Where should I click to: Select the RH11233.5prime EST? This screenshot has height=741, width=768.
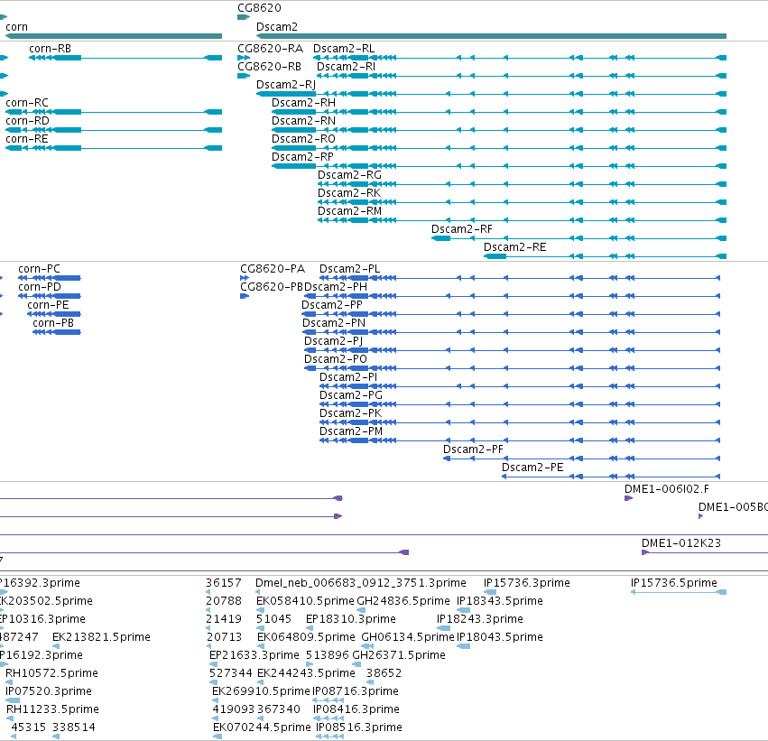[10, 718]
